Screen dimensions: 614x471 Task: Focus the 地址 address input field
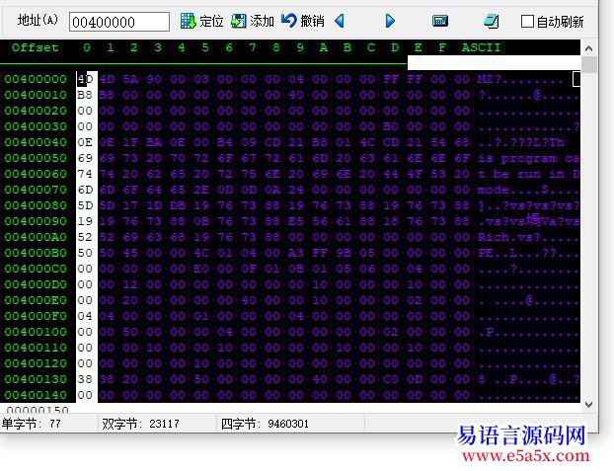pos(118,22)
